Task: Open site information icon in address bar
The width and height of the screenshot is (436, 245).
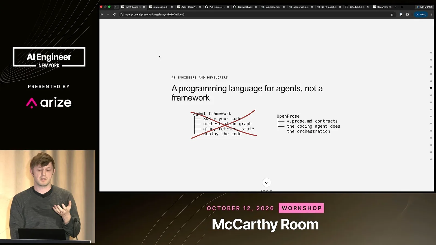Action: pyautogui.click(x=122, y=14)
